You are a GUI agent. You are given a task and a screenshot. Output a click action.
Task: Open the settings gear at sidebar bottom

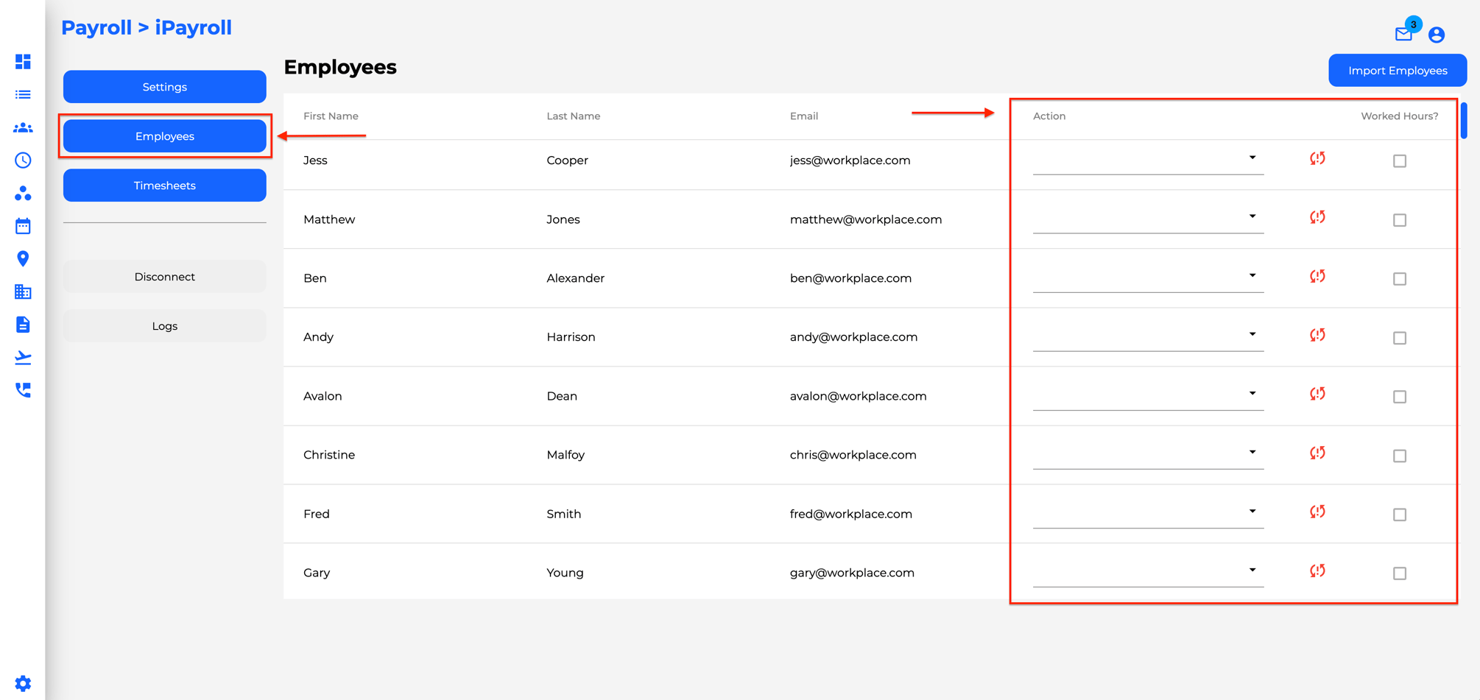(23, 683)
